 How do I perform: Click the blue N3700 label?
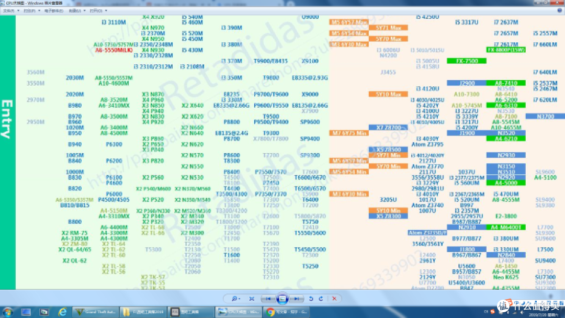point(545,116)
